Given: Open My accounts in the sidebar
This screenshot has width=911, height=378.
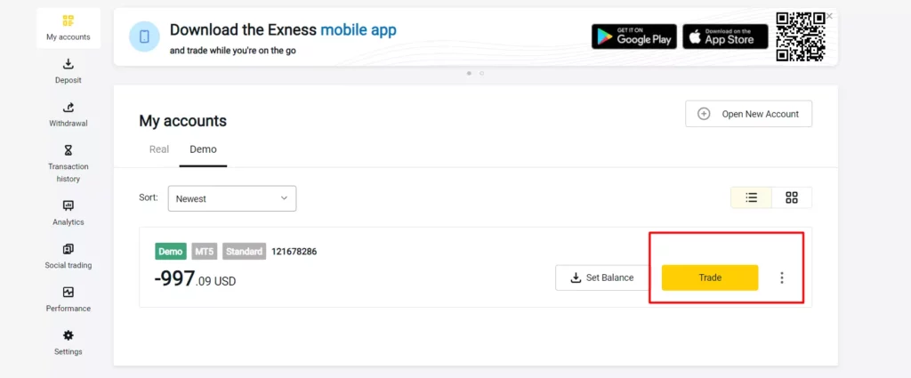Looking at the screenshot, I should coord(69,20).
